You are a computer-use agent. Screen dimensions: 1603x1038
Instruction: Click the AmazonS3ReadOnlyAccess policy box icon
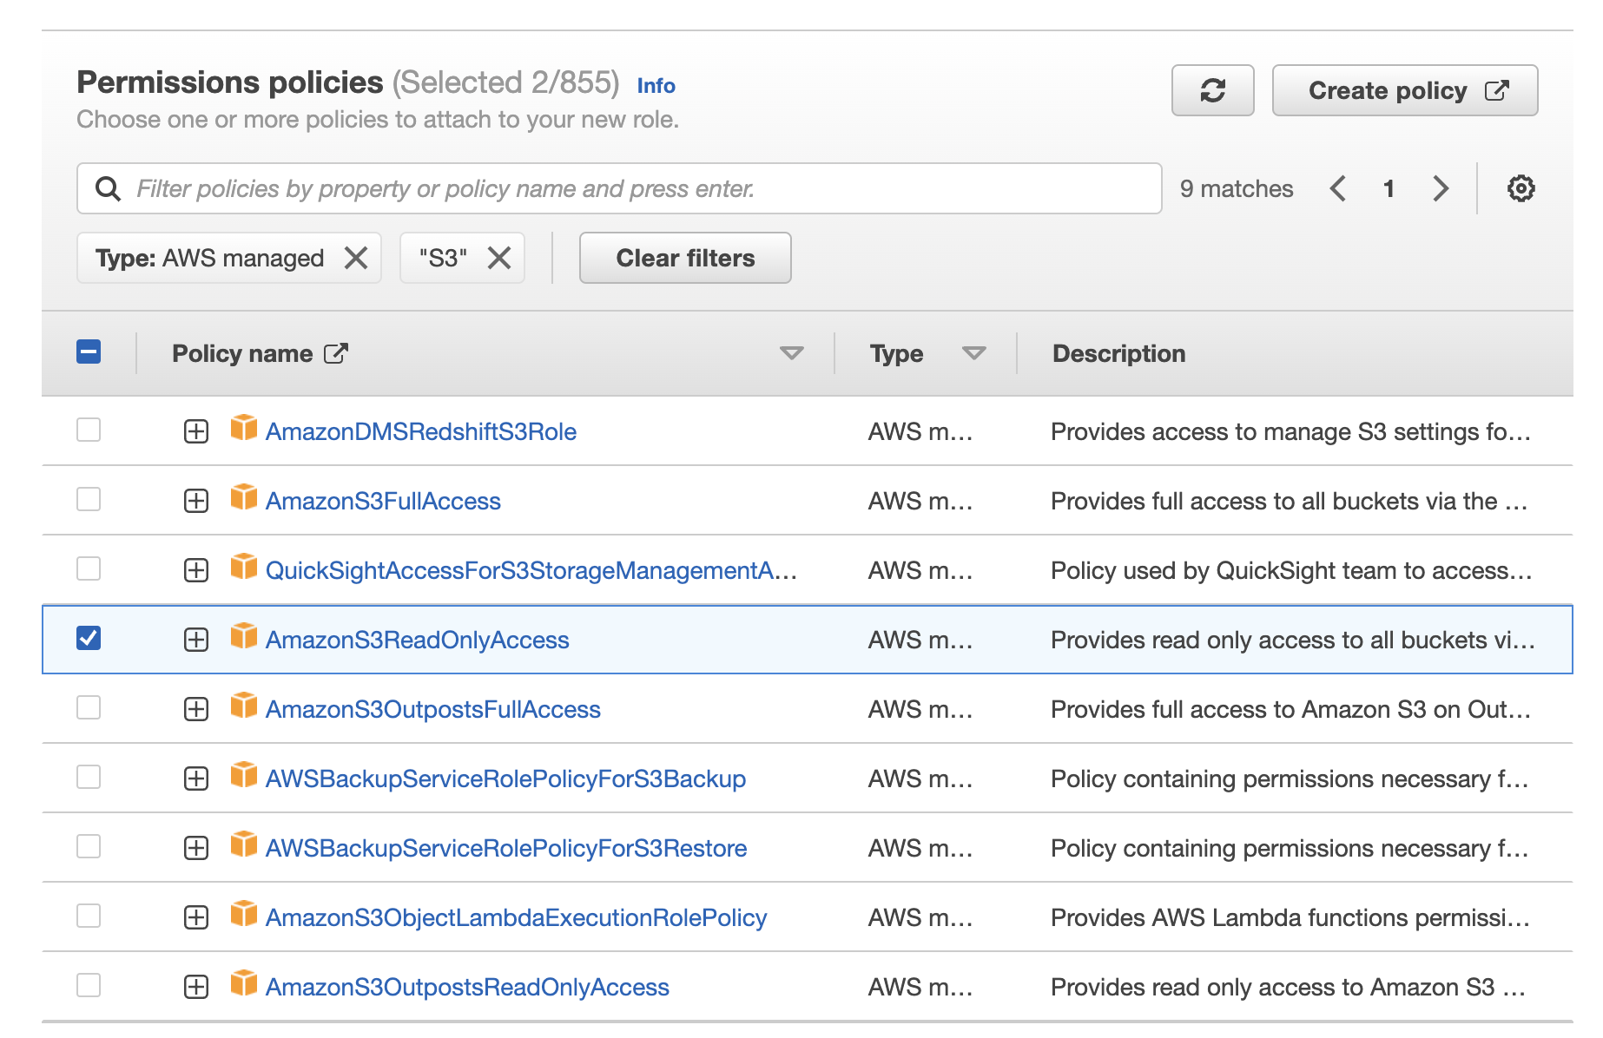coord(244,636)
